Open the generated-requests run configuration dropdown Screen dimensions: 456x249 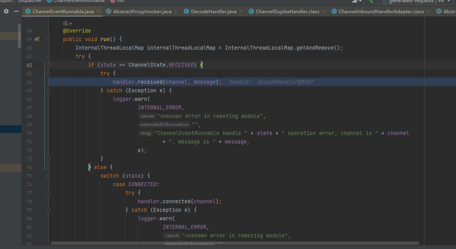416,2
